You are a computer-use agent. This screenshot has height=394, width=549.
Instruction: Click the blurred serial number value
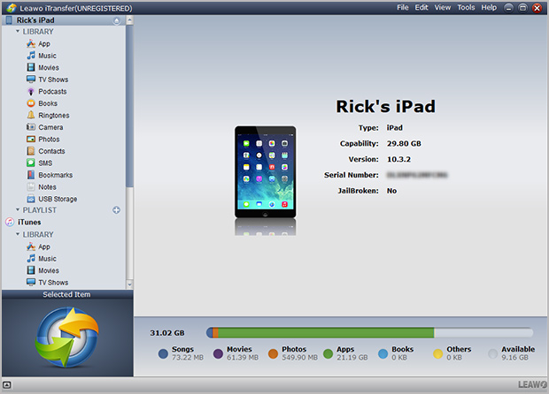(417, 175)
